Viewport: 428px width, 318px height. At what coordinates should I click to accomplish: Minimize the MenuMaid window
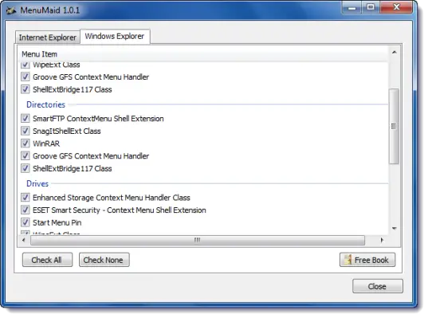351,7
